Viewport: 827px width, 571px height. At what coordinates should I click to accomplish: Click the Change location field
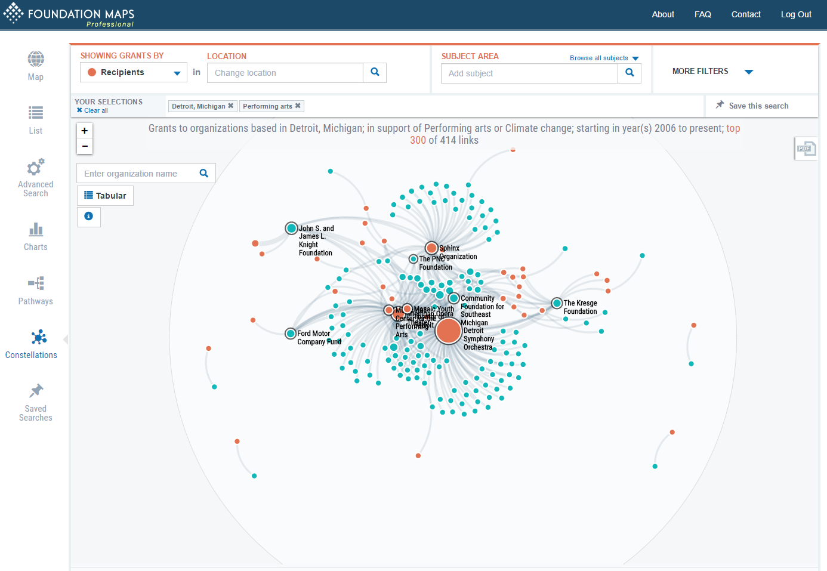285,73
